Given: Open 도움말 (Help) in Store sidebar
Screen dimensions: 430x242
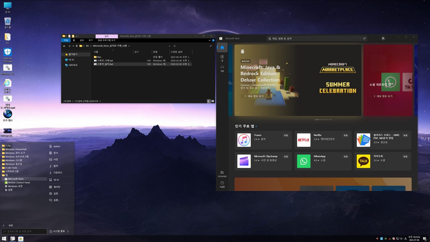Looking at the screenshot, I should (222, 184).
